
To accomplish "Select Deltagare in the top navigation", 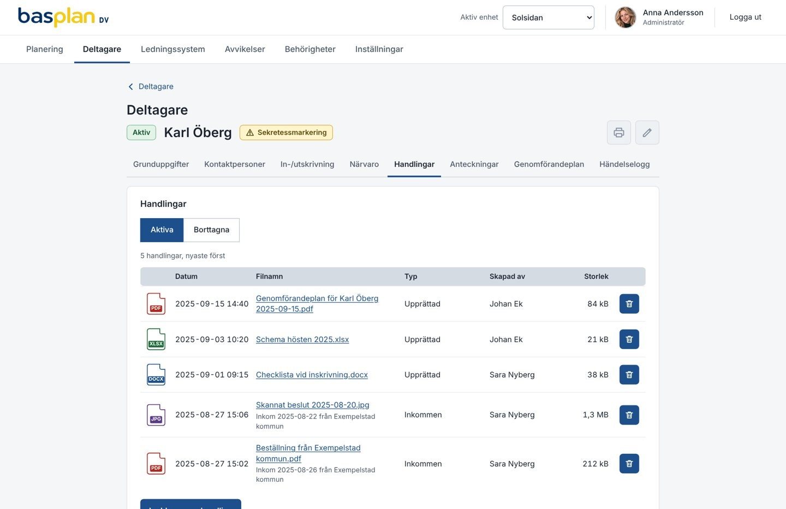I will pyautogui.click(x=102, y=49).
